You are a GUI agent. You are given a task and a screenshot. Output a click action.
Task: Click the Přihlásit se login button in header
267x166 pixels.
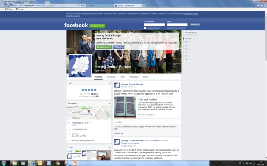(x=195, y=25)
